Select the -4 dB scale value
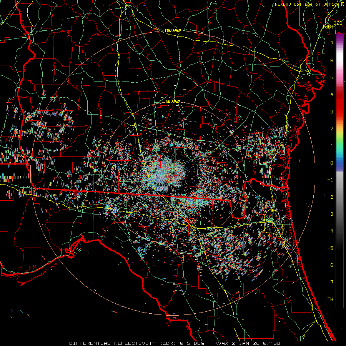 330,231
